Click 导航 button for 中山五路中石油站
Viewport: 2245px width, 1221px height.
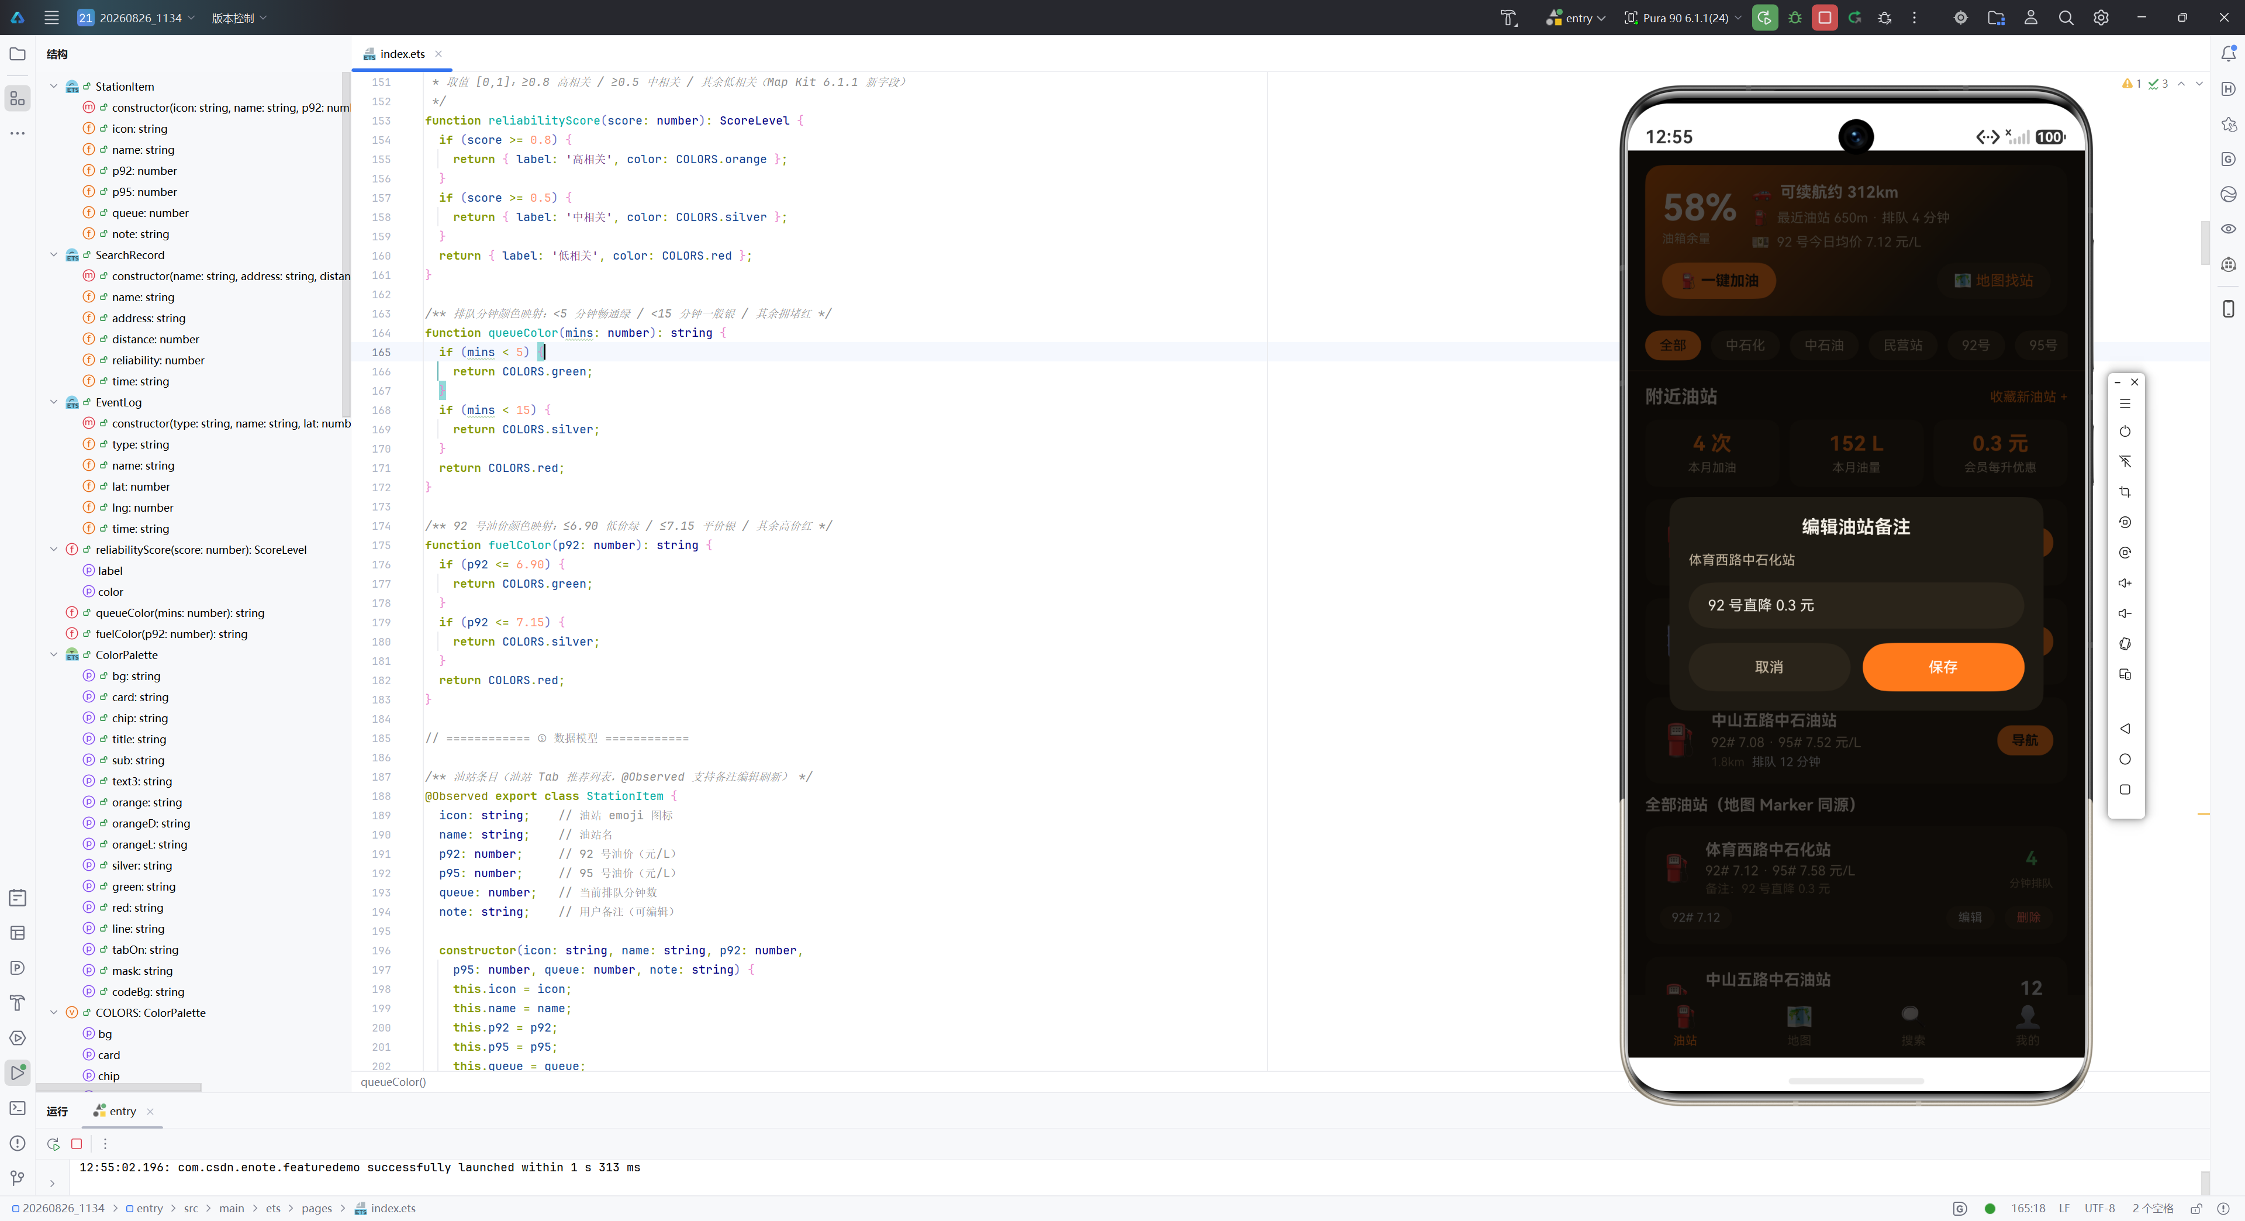[x=2025, y=740]
